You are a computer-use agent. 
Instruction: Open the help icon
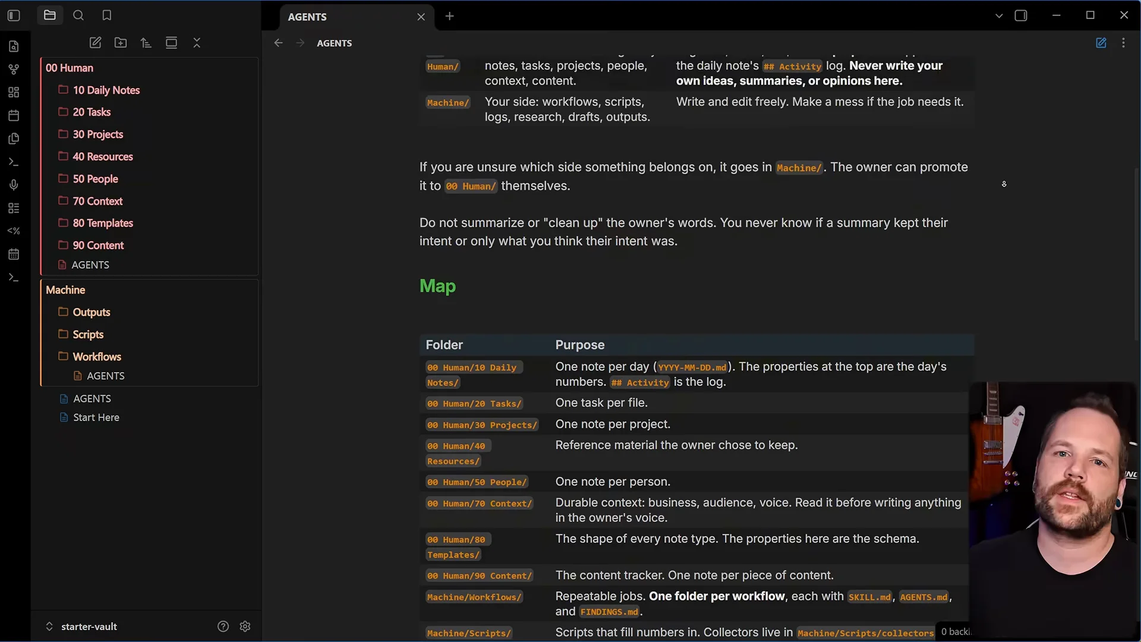coord(223,627)
